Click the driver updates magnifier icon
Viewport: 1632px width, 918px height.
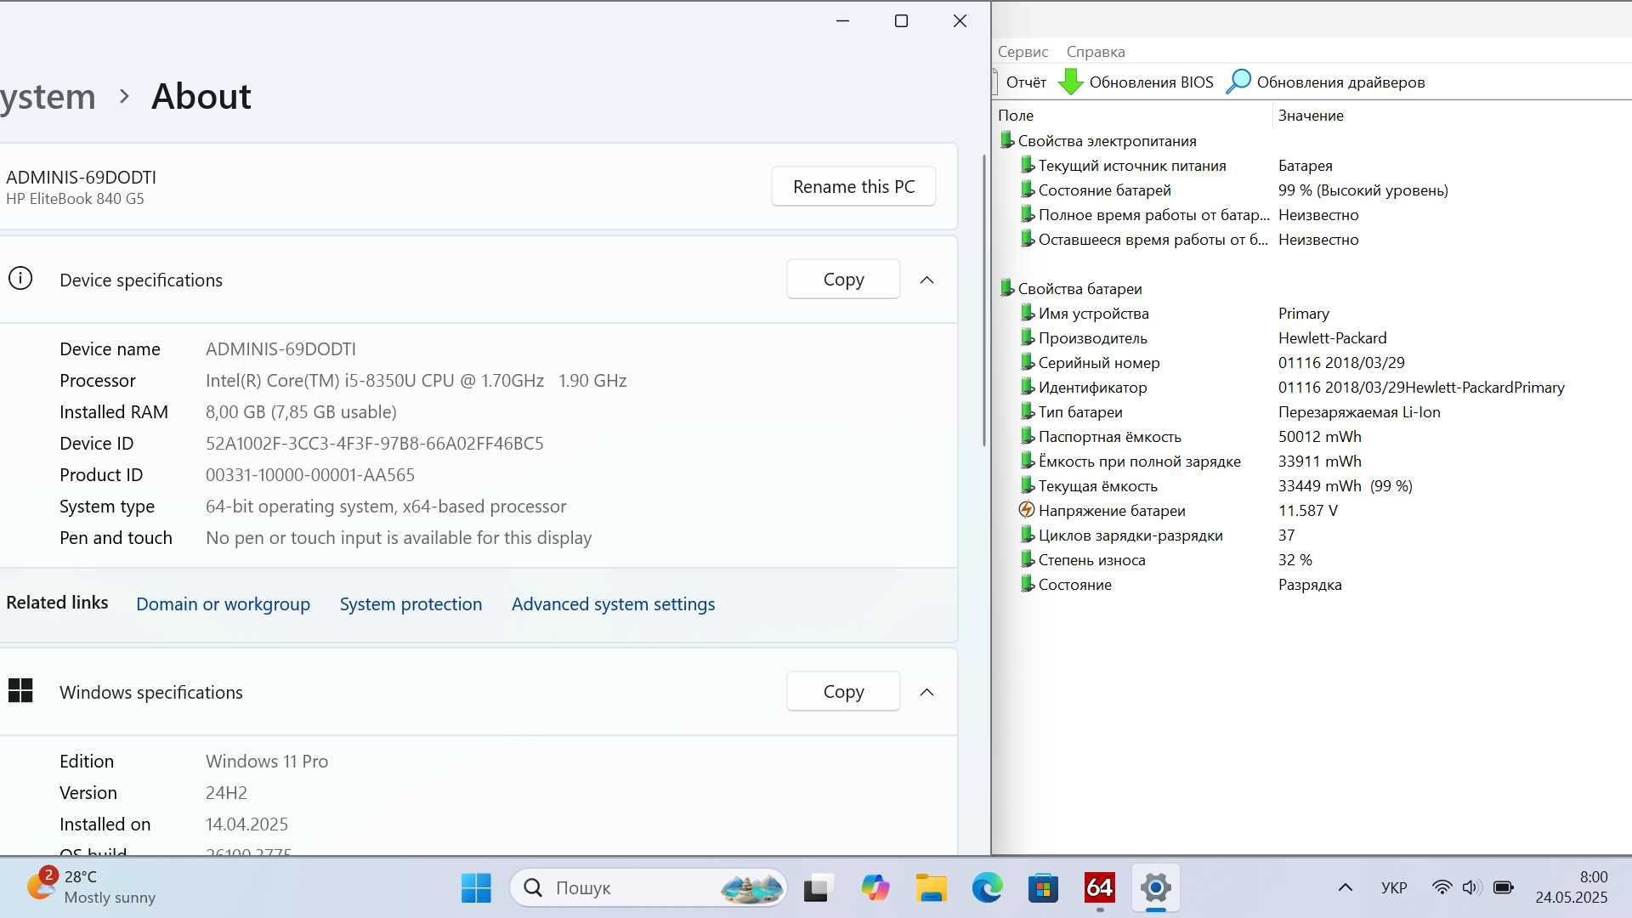[x=1238, y=82]
